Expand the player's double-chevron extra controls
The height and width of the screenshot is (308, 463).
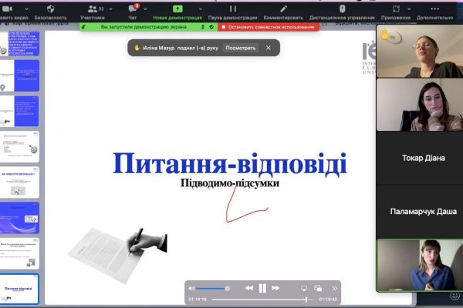tap(334, 288)
